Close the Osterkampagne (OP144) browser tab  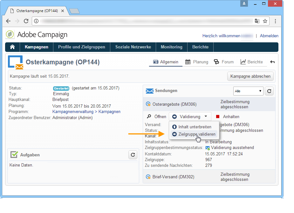[x=63, y=11]
